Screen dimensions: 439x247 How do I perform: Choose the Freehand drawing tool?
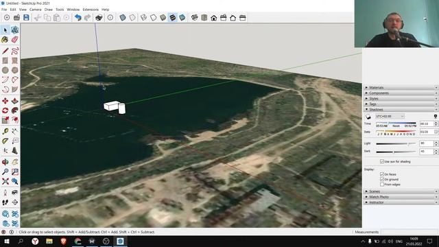[x=15, y=51]
